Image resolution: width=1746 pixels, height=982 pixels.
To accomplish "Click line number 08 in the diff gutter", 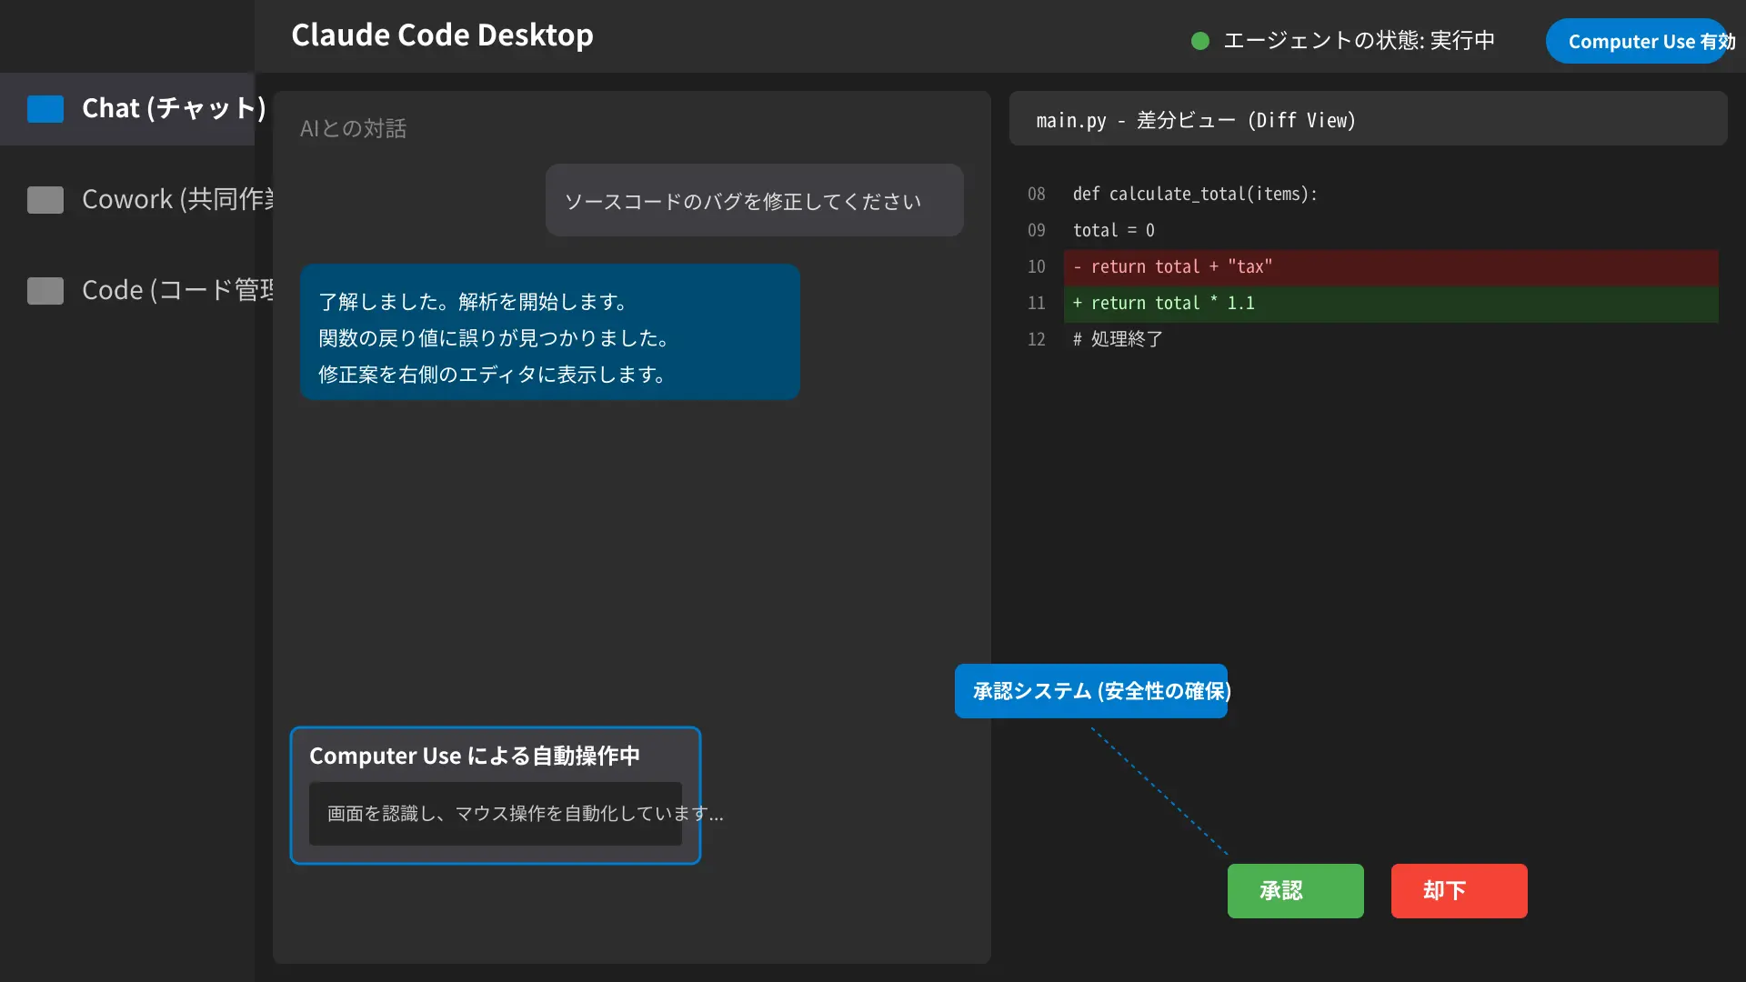I will click(x=1037, y=194).
